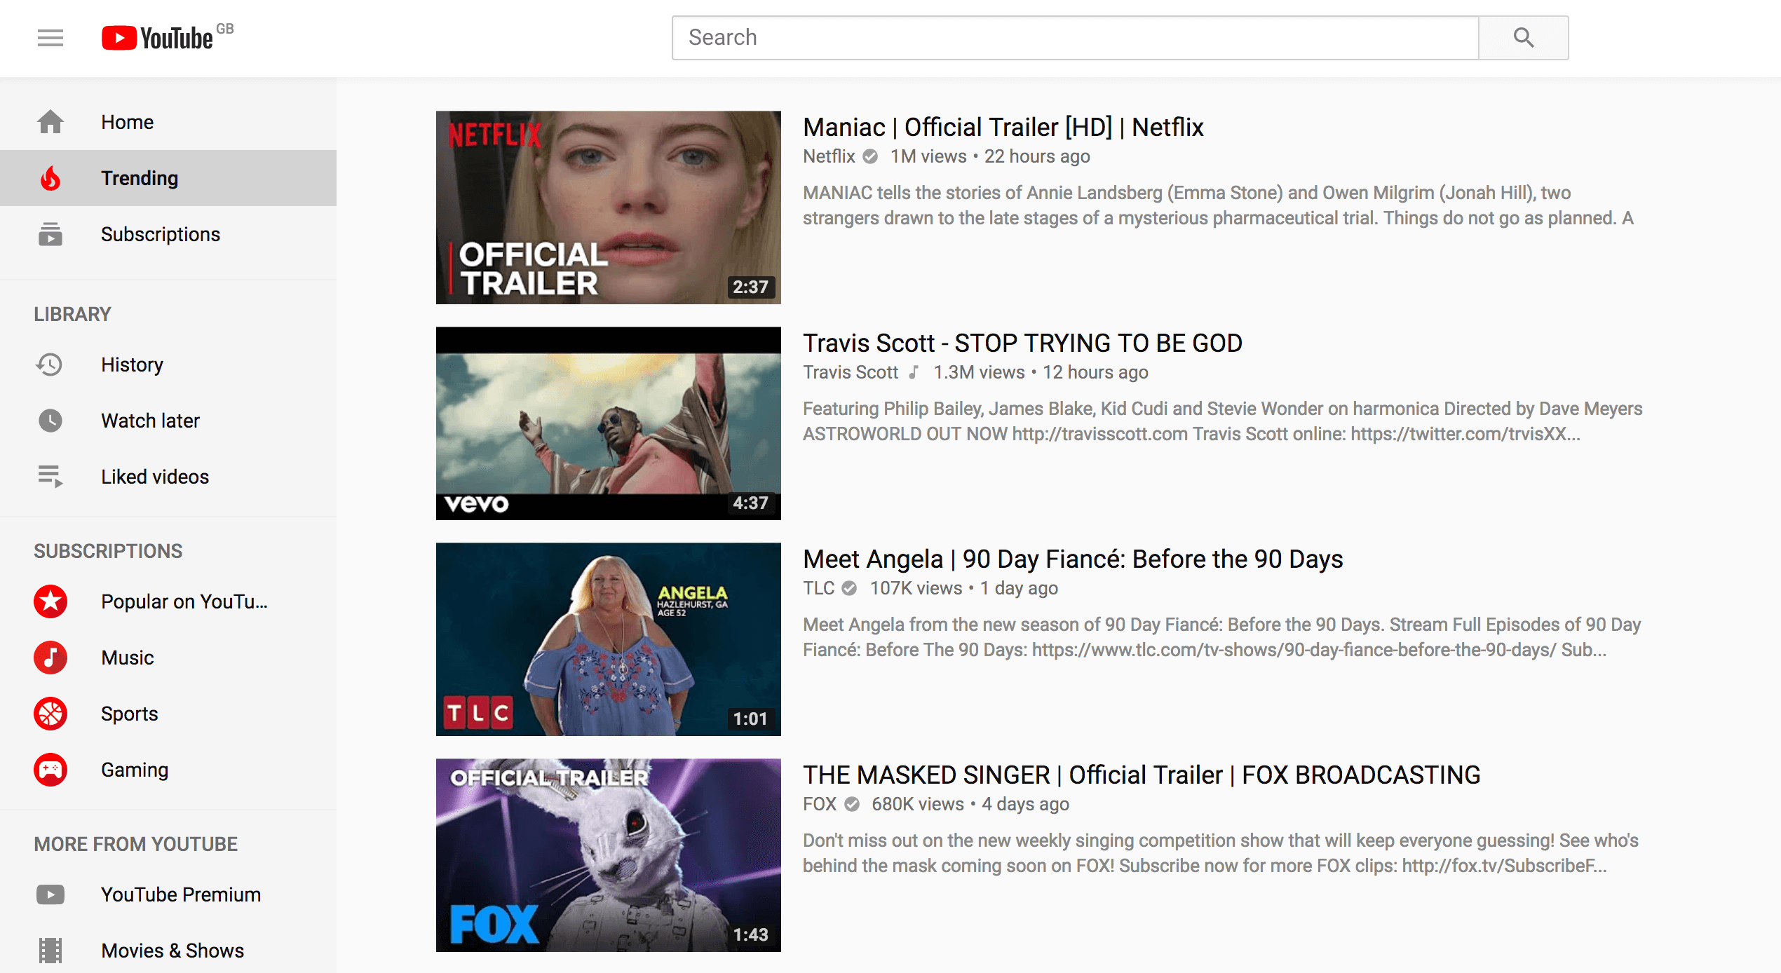
Task: Click the verified badge next to TLC
Action: tap(849, 589)
